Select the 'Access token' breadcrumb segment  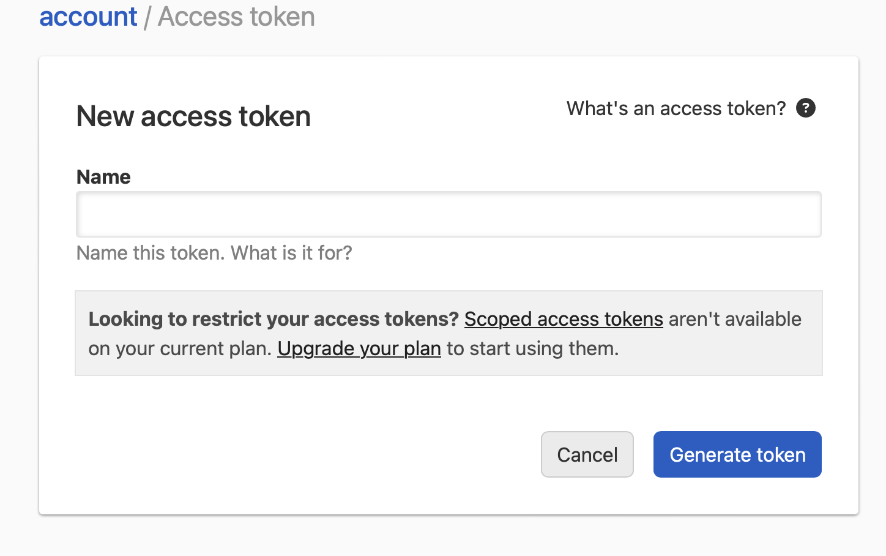(236, 17)
